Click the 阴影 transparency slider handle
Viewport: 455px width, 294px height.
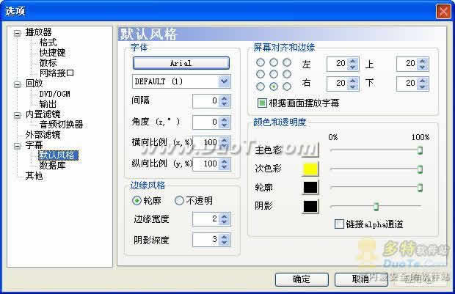pos(376,207)
